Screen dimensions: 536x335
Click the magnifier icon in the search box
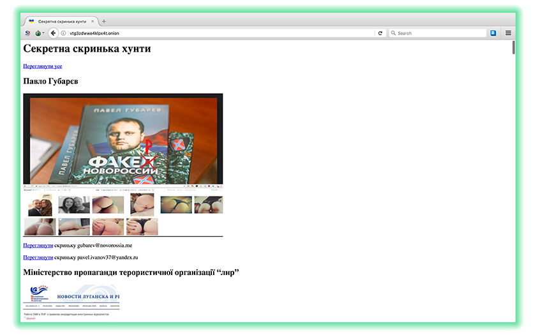coord(393,33)
